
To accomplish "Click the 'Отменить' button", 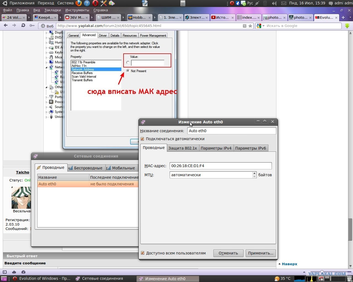I will tap(228, 253).
